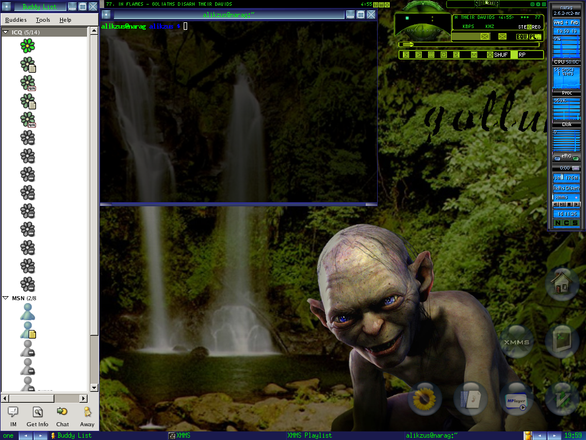Open the Buddies menu
The width and height of the screenshot is (586, 440).
pyautogui.click(x=16, y=20)
